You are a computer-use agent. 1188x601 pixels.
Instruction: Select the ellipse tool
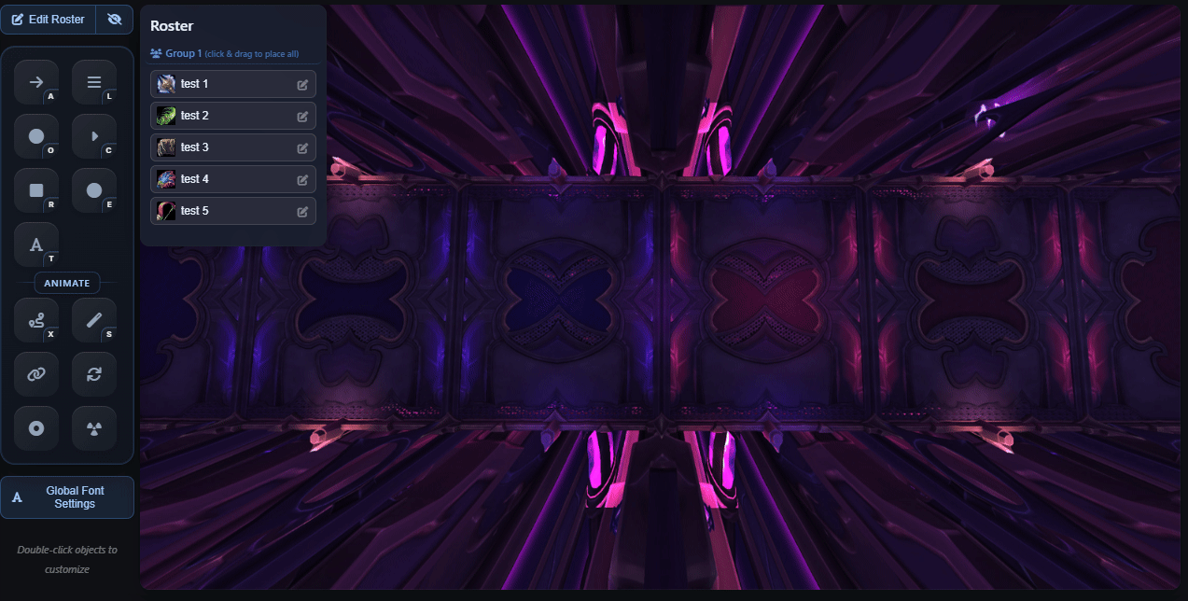pyautogui.click(x=94, y=190)
